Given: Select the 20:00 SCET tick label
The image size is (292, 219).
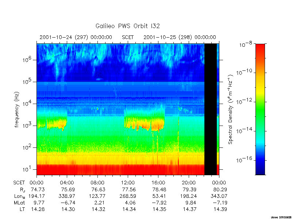Looking at the screenshot, I should (x=189, y=183).
